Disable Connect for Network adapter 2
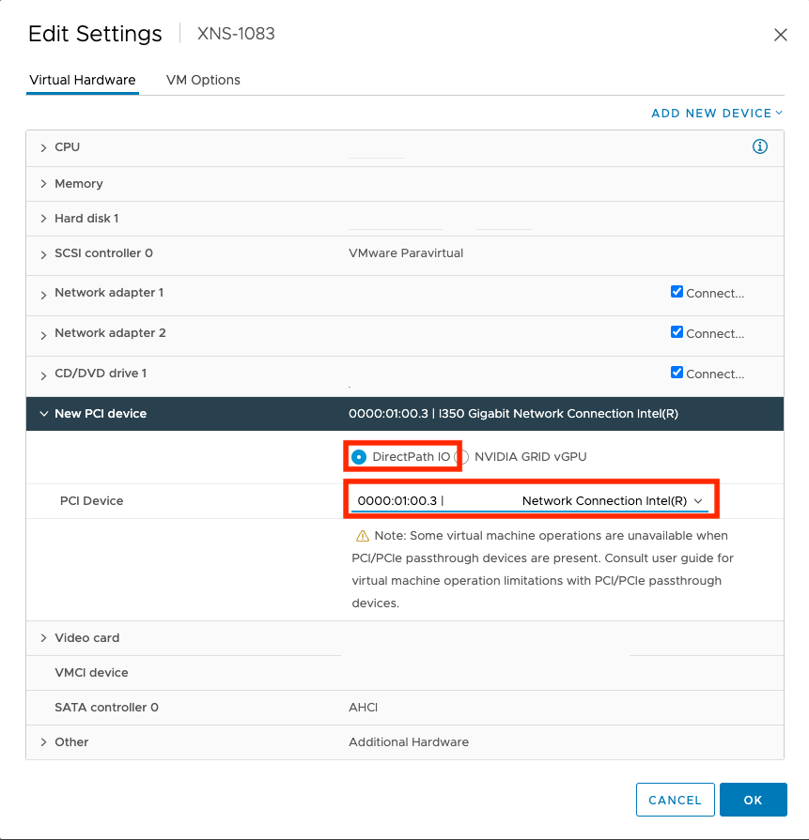 pos(677,331)
